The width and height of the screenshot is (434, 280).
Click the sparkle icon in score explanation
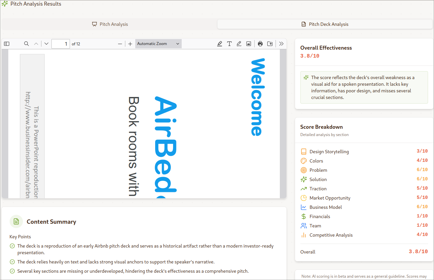point(306,77)
